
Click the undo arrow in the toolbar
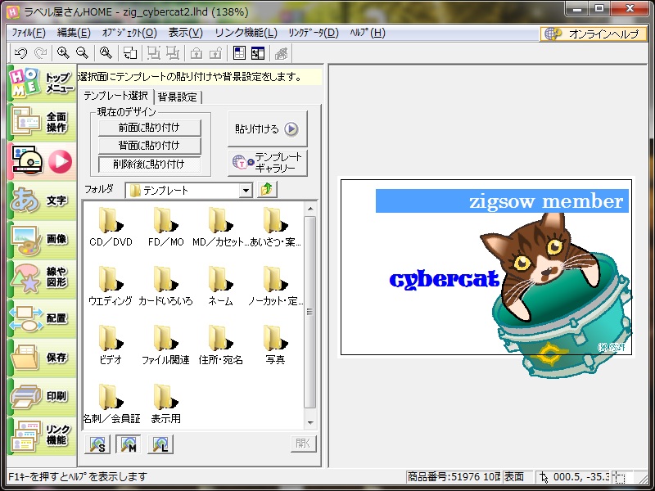click(20, 53)
